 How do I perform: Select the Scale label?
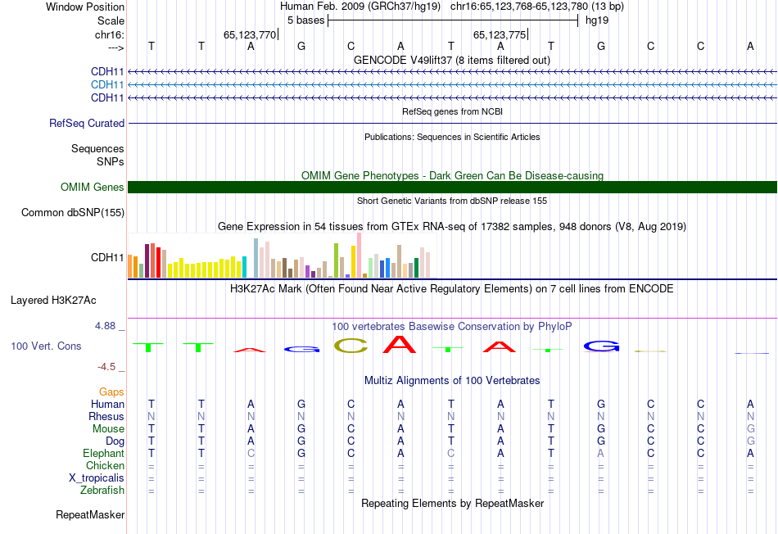pyautogui.click(x=111, y=20)
